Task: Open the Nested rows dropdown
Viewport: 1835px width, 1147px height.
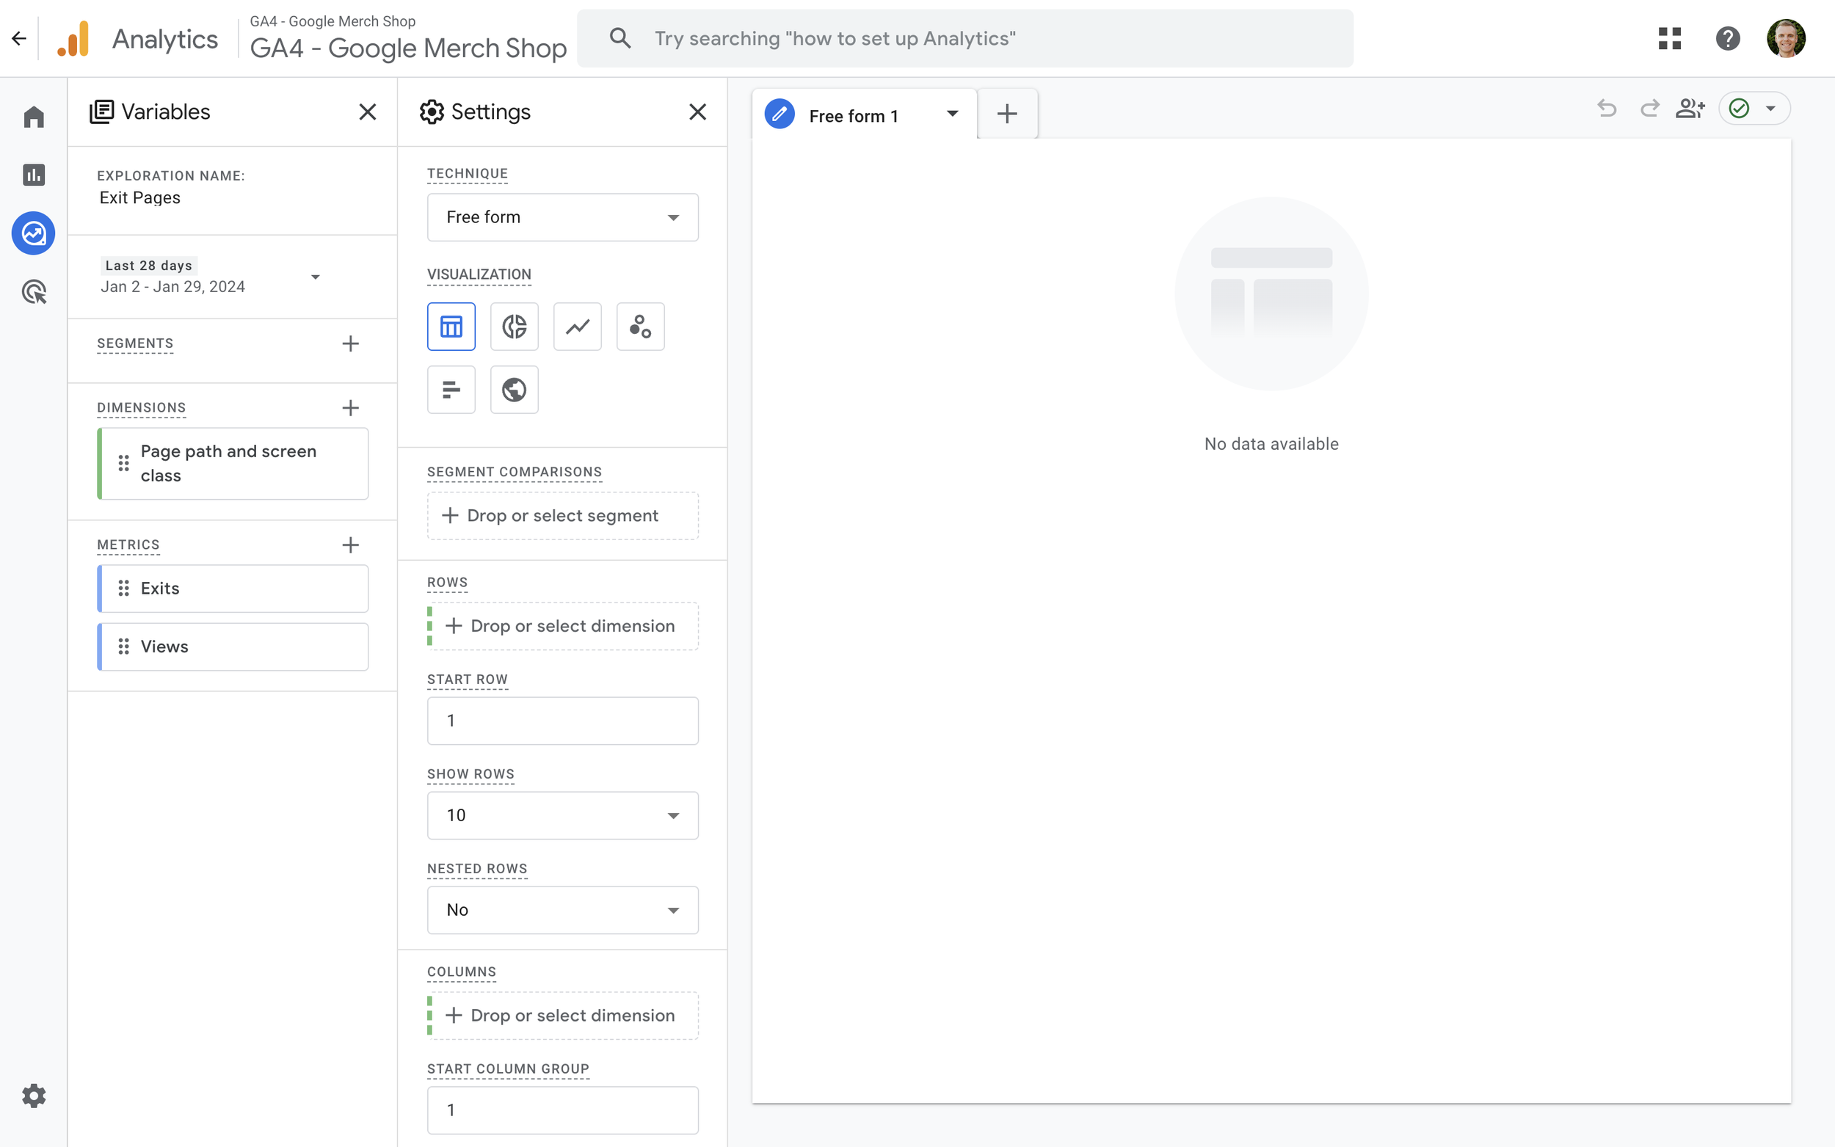Action: pos(562,909)
